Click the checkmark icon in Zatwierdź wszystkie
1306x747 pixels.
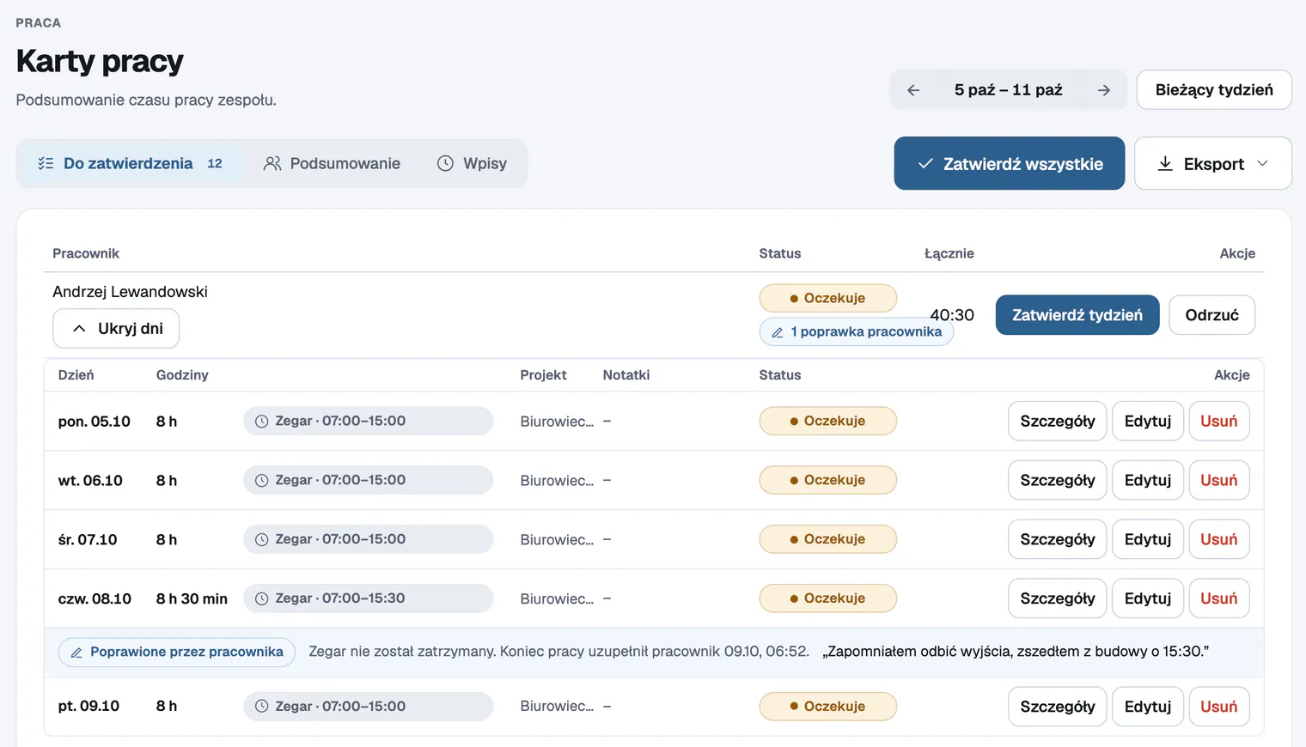coord(925,163)
